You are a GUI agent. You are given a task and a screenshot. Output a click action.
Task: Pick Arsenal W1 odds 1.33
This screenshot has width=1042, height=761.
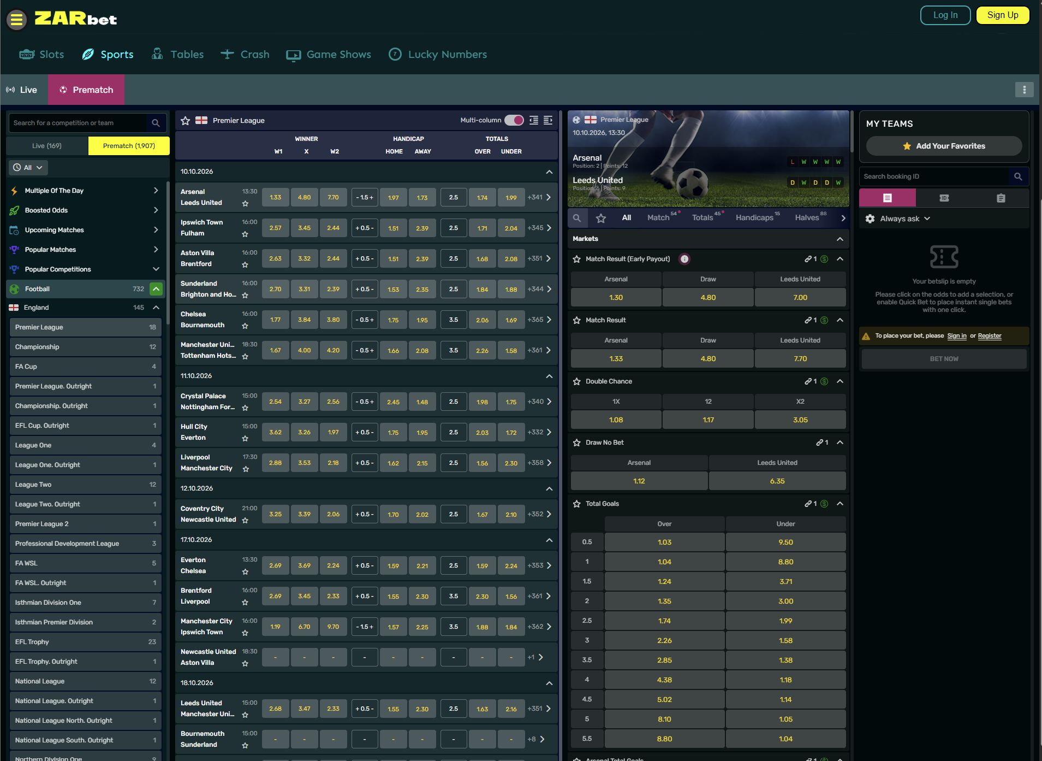276,197
